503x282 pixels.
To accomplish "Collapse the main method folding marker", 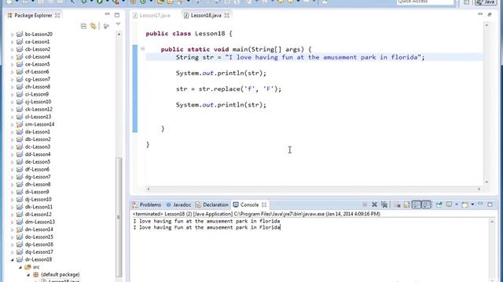I will tap(142, 49).
